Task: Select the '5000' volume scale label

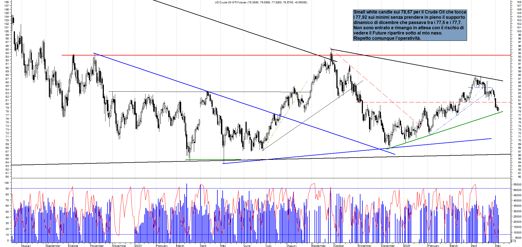Action: 518,238
